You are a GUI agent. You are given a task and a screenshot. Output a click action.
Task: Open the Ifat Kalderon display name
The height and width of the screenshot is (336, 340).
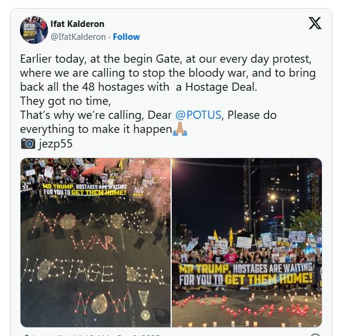click(77, 24)
